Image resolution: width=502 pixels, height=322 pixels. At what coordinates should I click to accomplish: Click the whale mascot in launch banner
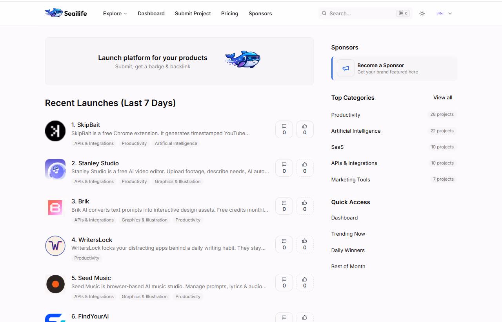pyautogui.click(x=243, y=59)
